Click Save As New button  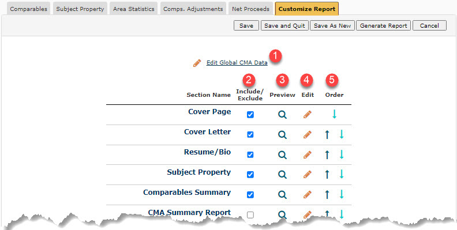click(332, 25)
